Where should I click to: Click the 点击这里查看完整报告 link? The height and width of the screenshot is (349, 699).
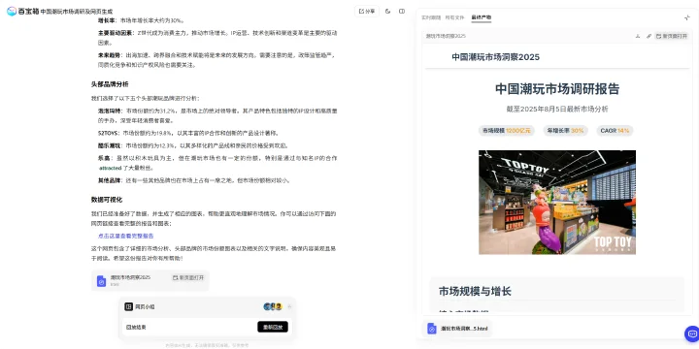pyautogui.click(x=125, y=236)
